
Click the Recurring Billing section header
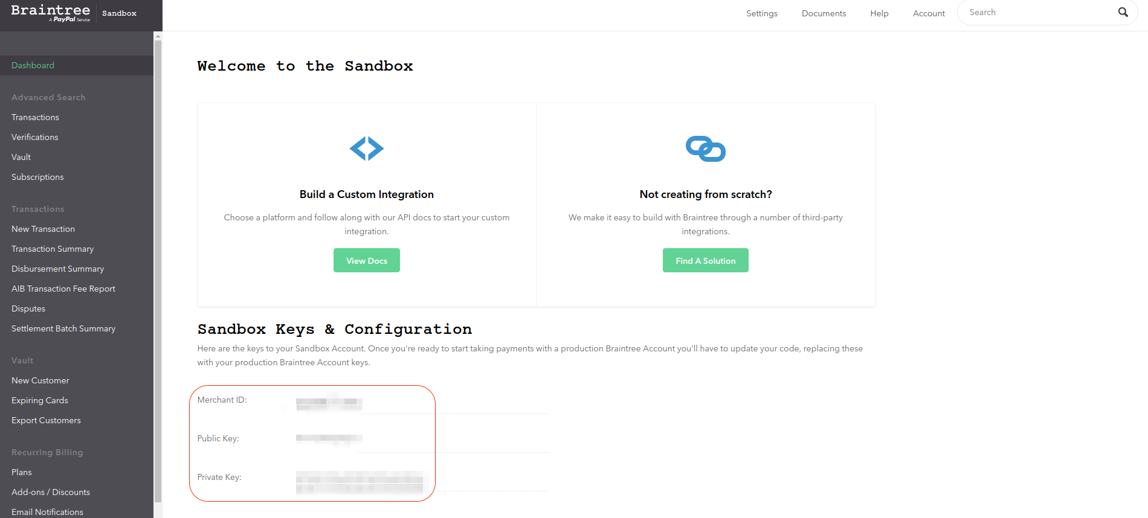tap(47, 452)
